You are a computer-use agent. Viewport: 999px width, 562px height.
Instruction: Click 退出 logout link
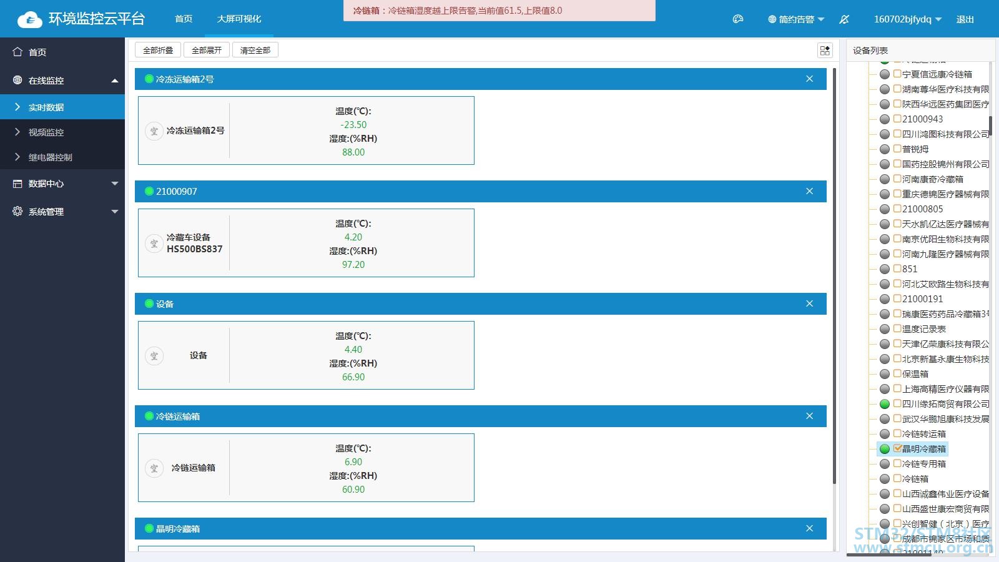pos(965,19)
